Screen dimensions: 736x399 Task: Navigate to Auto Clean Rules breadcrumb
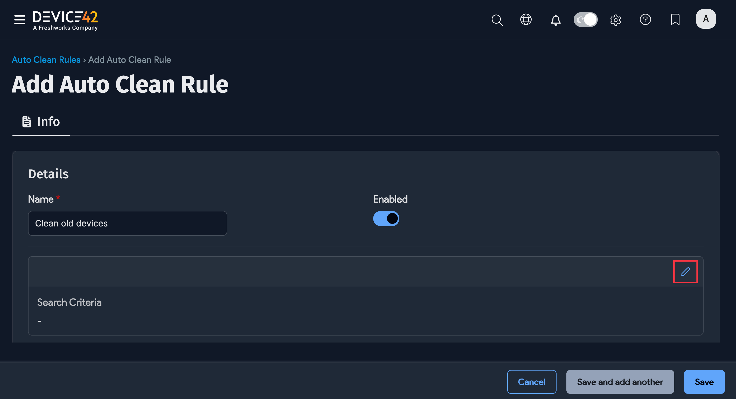(x=46, y=60)
